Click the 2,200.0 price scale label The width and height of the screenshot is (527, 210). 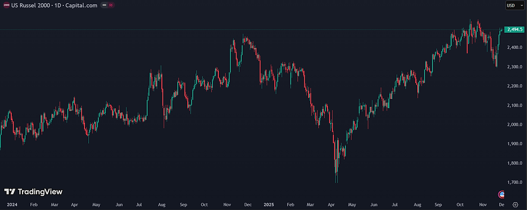click(x=516, y=86)
